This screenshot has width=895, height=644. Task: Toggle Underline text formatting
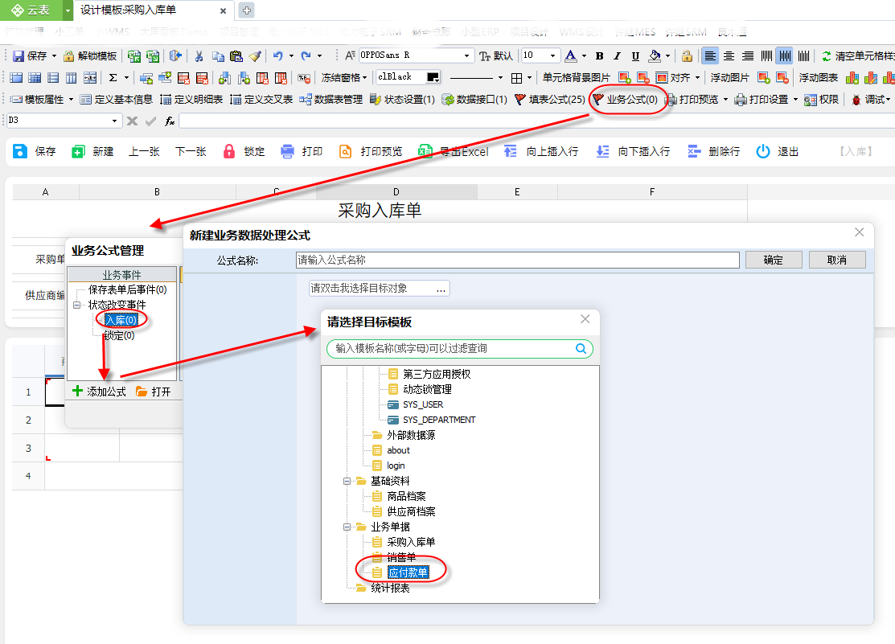[x=635, y=55]
